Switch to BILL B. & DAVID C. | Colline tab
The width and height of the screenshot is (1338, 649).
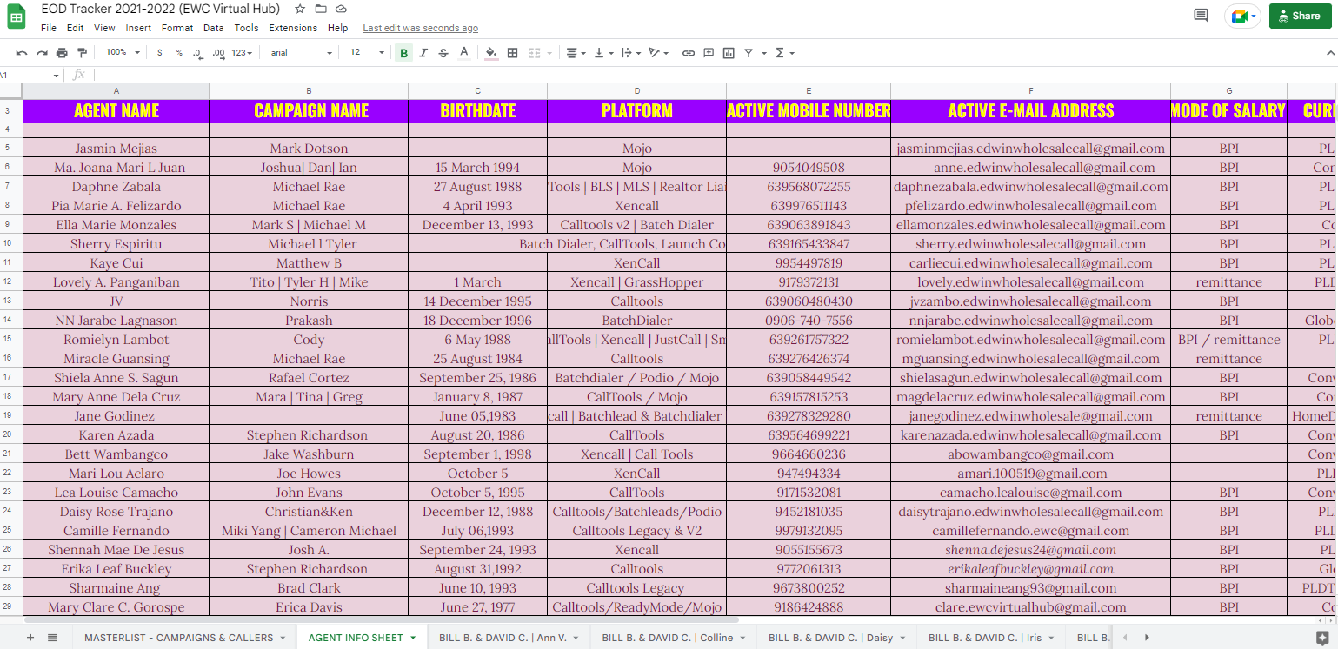673,638
